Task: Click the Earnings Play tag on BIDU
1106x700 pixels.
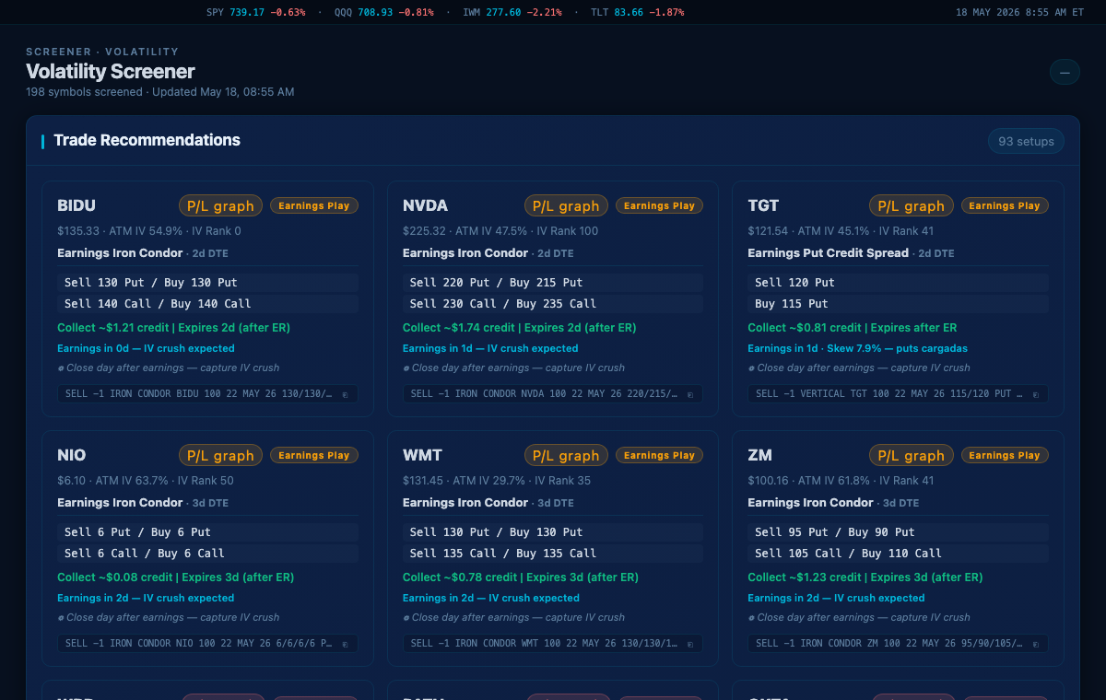Action: click(x=314, y=206)
